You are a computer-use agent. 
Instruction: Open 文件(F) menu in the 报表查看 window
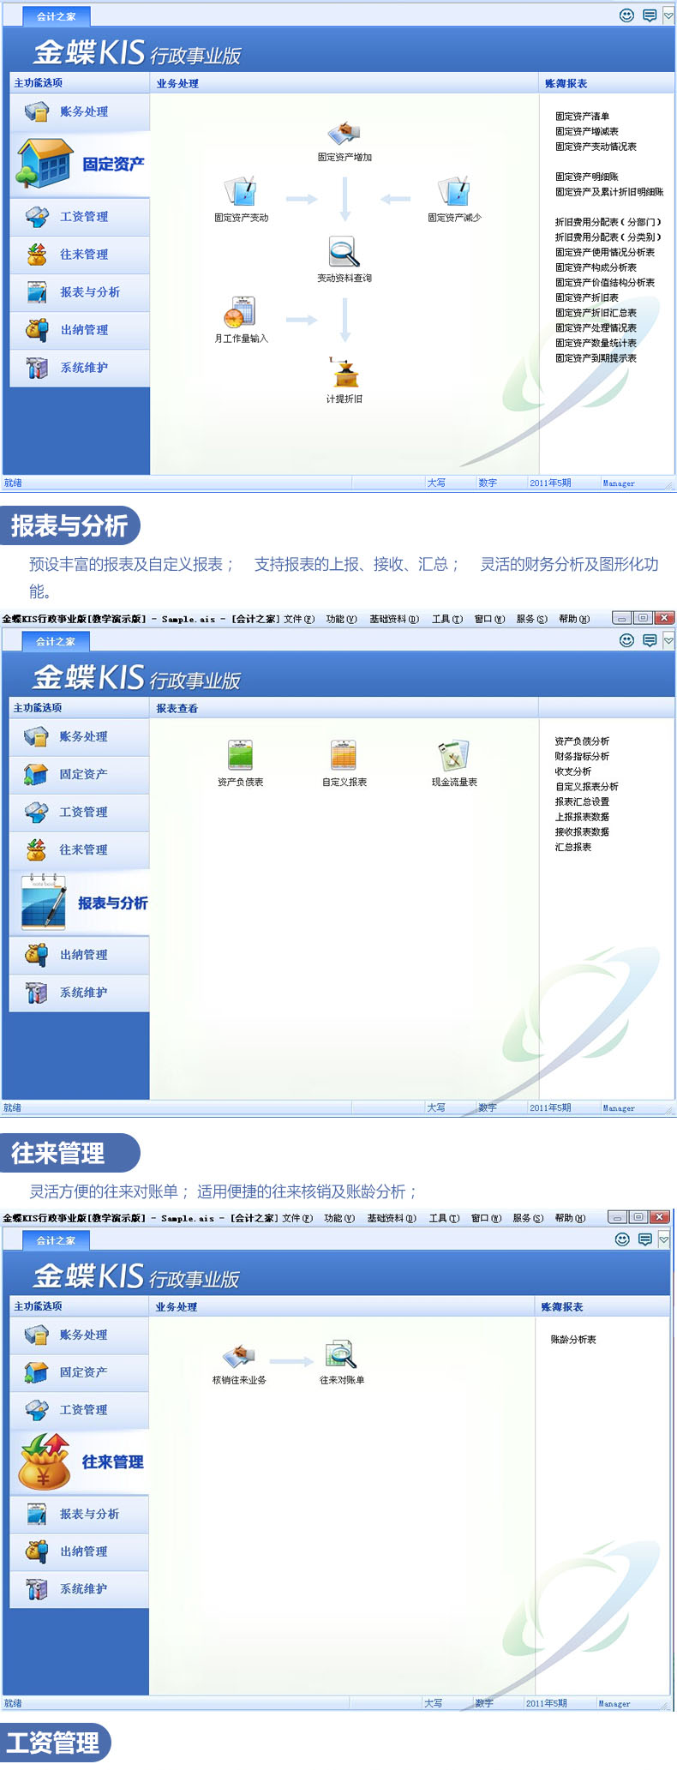[299, 619]
